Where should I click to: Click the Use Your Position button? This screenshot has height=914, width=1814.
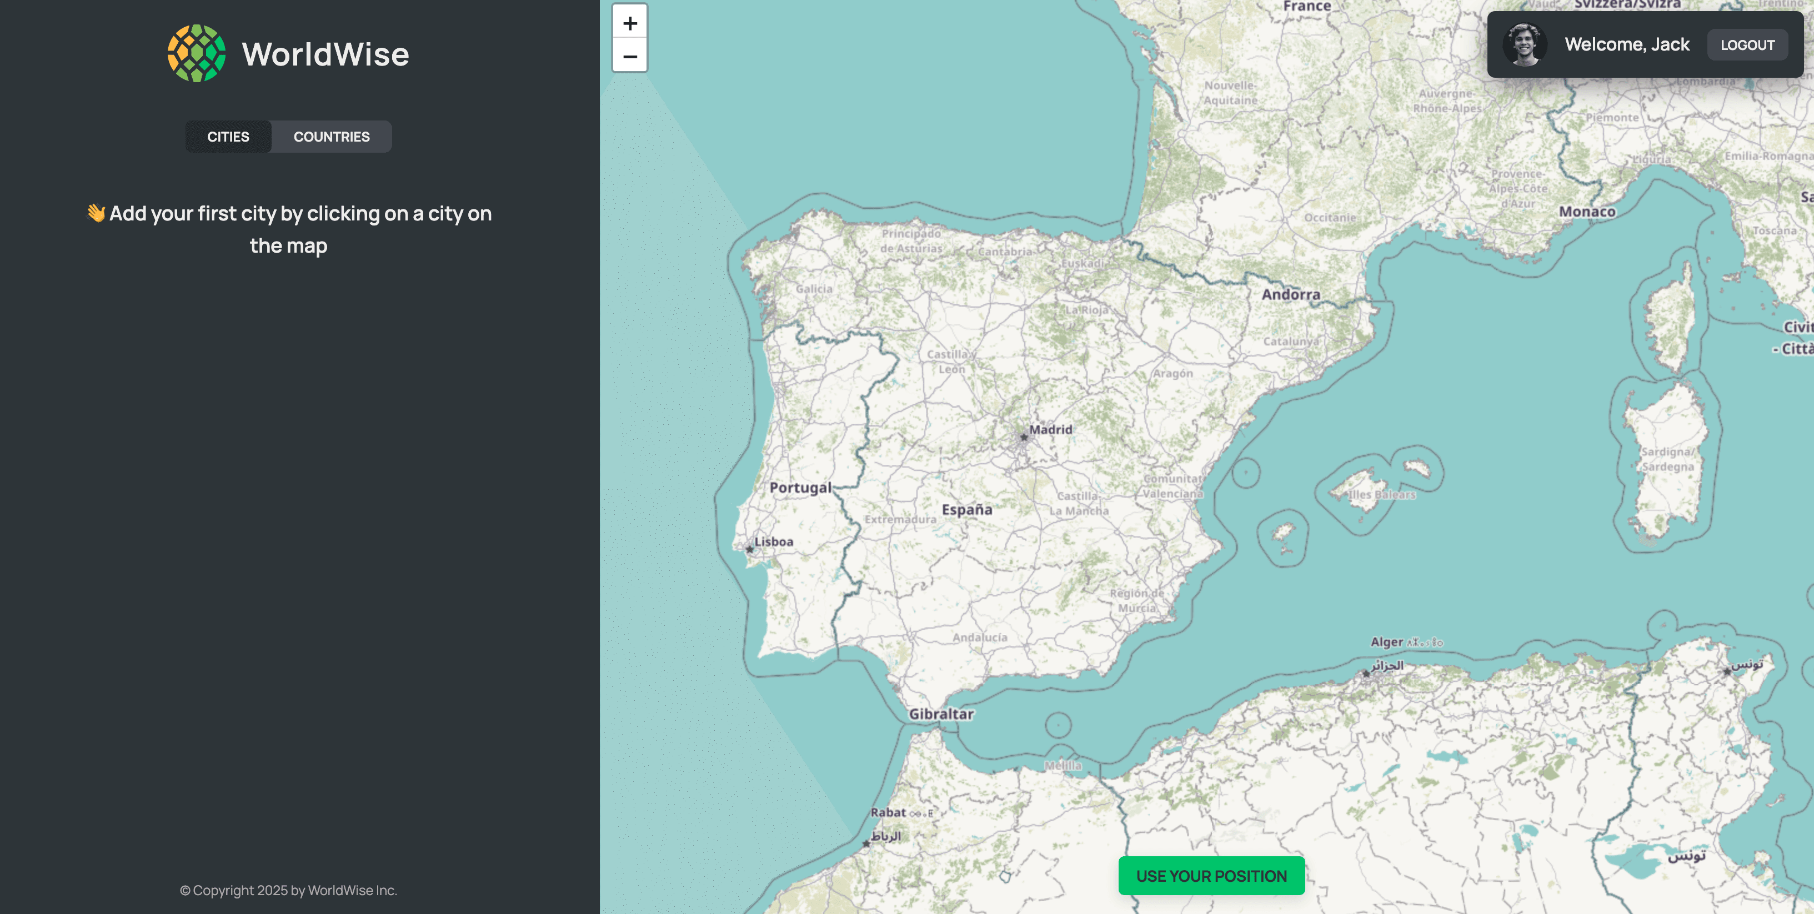click(1211, 876)
